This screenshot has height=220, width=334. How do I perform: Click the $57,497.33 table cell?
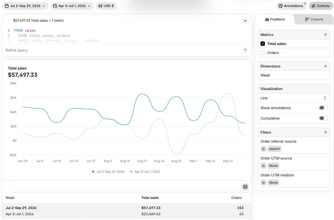pyautogui.click(x=151, y=208)
